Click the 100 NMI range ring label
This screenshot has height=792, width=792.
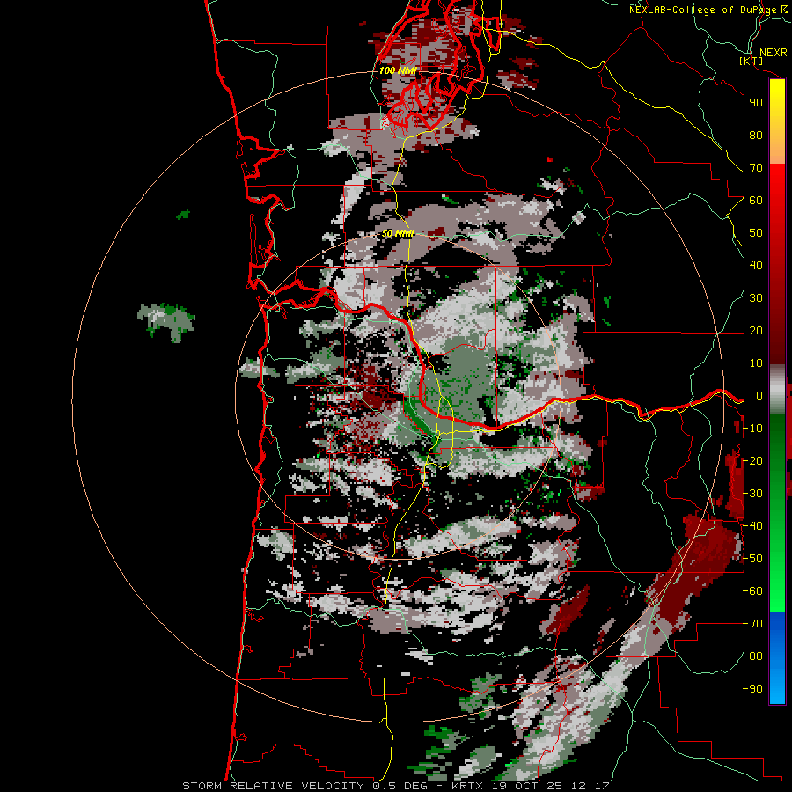pyautogui.click(x=398, y=70)
